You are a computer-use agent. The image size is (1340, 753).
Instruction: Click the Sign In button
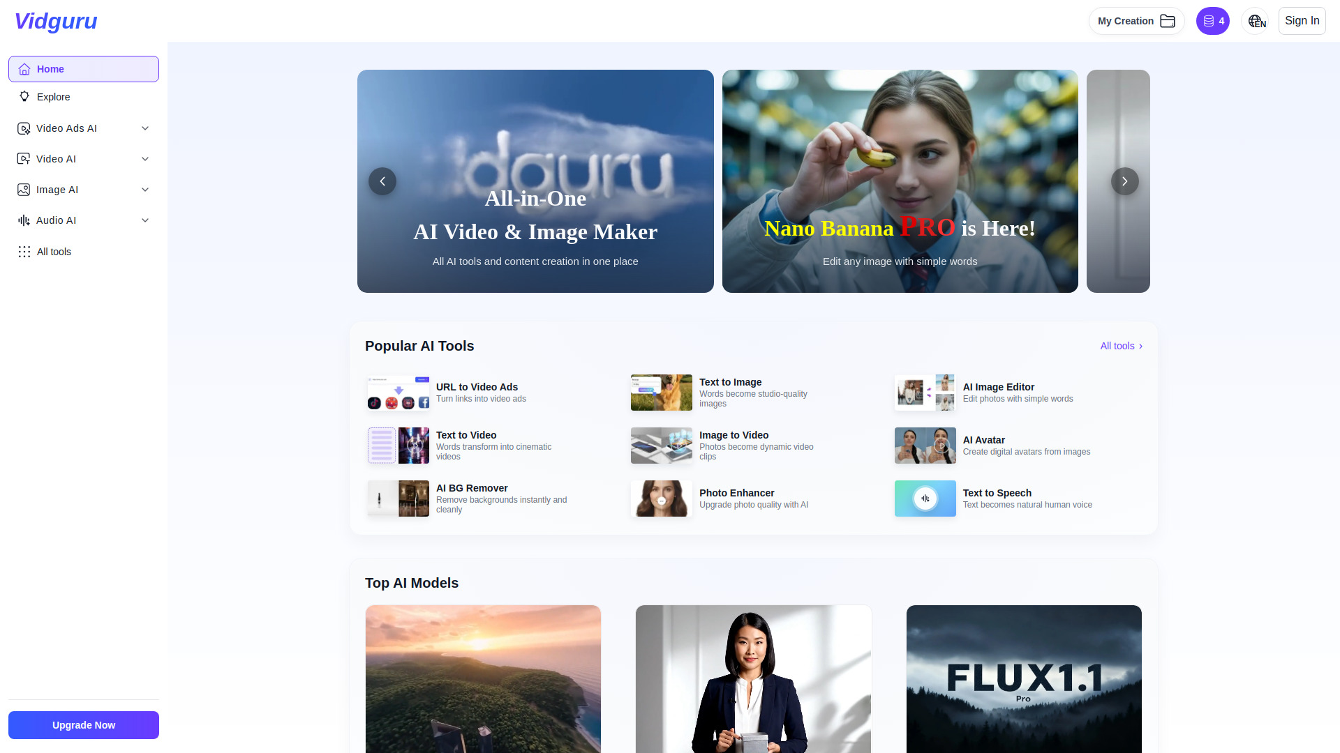pyautogui.click(x=1302, y=20)
